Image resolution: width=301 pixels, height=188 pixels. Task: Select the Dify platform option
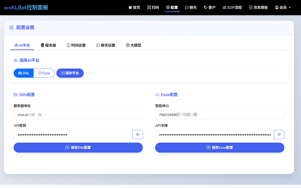(x=24, y=73)
